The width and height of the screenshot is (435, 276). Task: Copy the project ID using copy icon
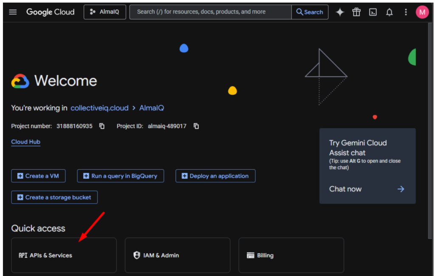click(x=196, y=126)
